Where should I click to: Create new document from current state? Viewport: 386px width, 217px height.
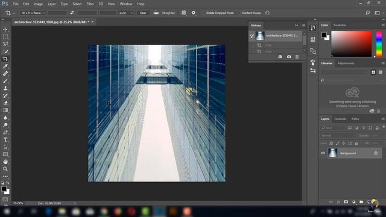point(280,57)
